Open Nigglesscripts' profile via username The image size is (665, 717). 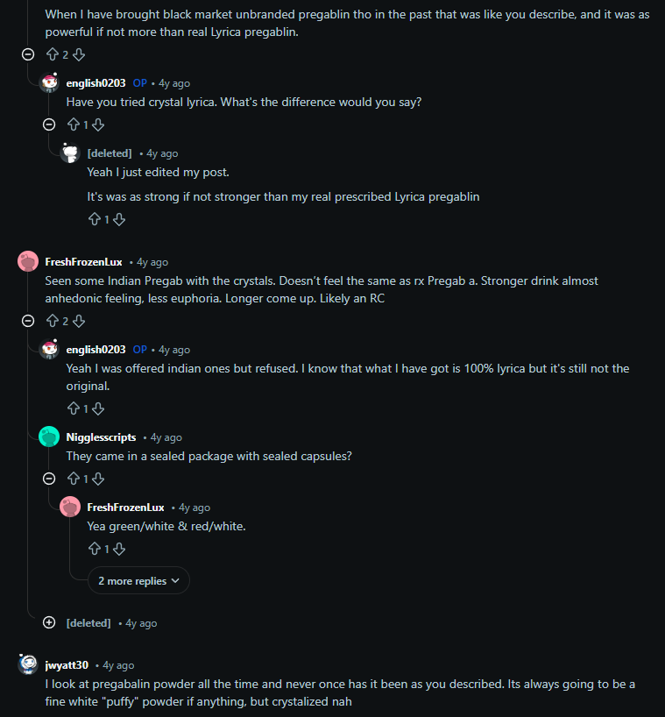click(101, 437)
